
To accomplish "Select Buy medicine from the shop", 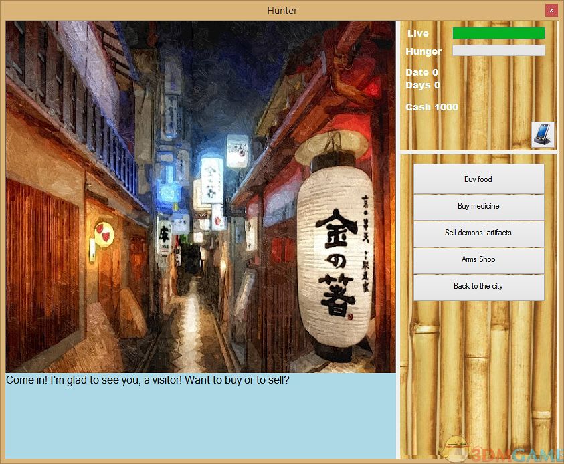I will point(478,206).
